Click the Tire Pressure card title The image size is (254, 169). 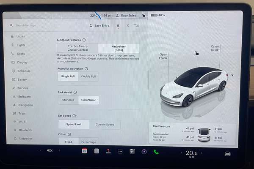pos(161,126)
